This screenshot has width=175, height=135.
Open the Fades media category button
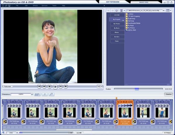pos(117,41)
